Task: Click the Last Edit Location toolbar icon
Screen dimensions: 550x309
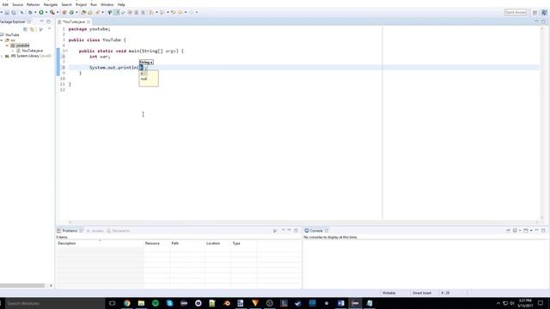Action: [x=174, y=12]
